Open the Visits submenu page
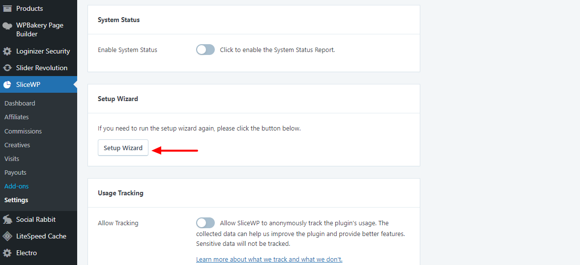Image resolution: width=580 pixels, height=265 pixels. (12, 159)
